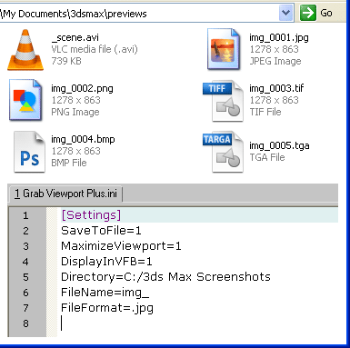The width and height of the screenshot is (350, 348).
Task: Place cursor on DisplayInVFB=1 line
Action: click(106, 262)
